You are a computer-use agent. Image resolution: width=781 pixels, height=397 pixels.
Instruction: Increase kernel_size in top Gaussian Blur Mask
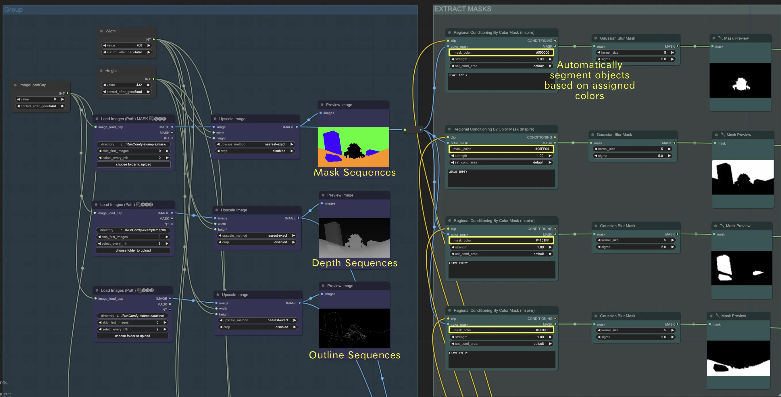tap(672, 53)
